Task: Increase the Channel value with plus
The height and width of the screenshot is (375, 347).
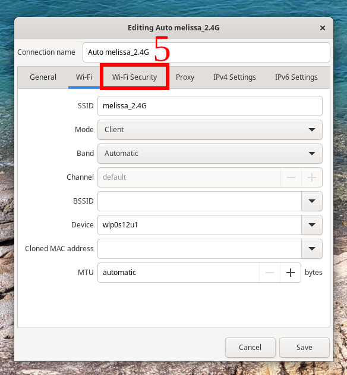Action: point(312,177)
